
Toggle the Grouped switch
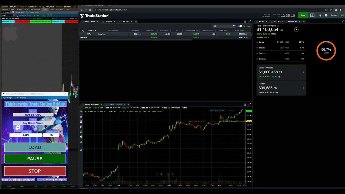point(240,26)
